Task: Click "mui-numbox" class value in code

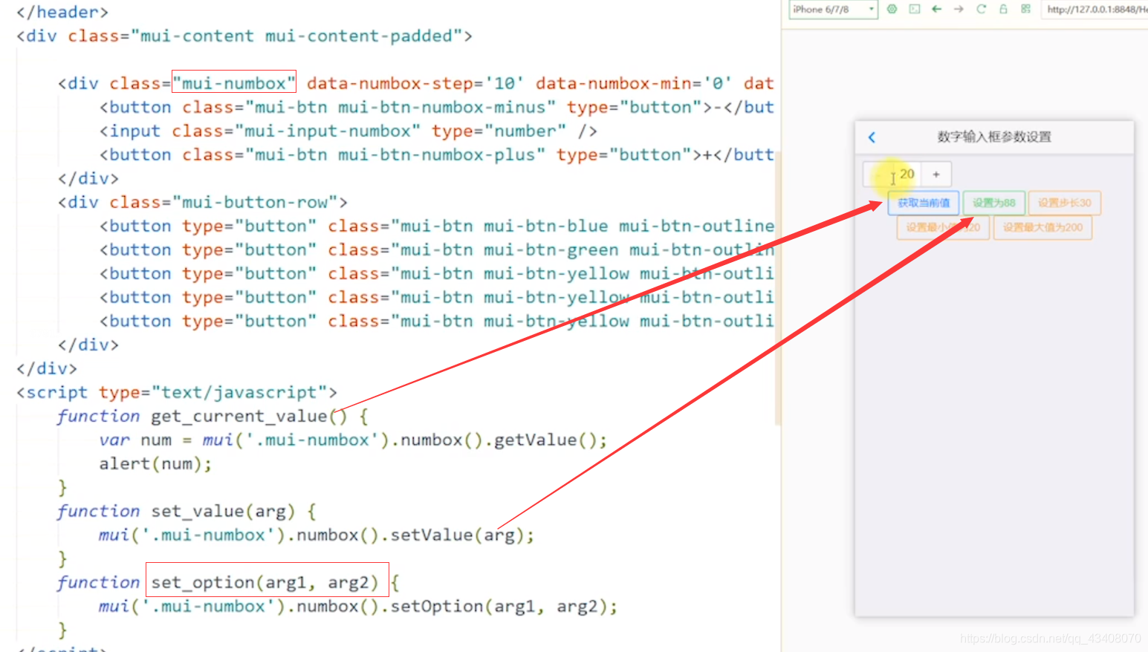Action: pyautogui.click(x=234, y=83)
